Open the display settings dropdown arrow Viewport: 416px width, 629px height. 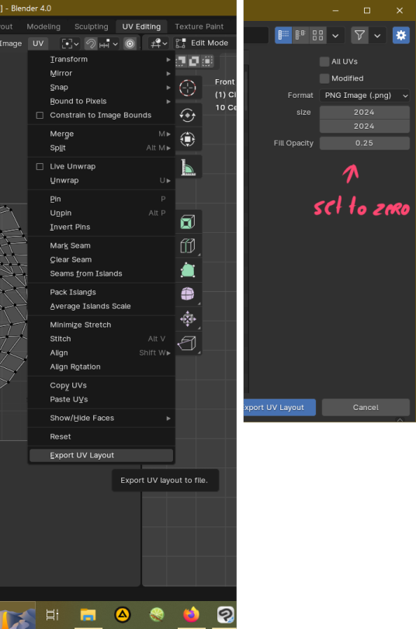[x=335, y=35]
